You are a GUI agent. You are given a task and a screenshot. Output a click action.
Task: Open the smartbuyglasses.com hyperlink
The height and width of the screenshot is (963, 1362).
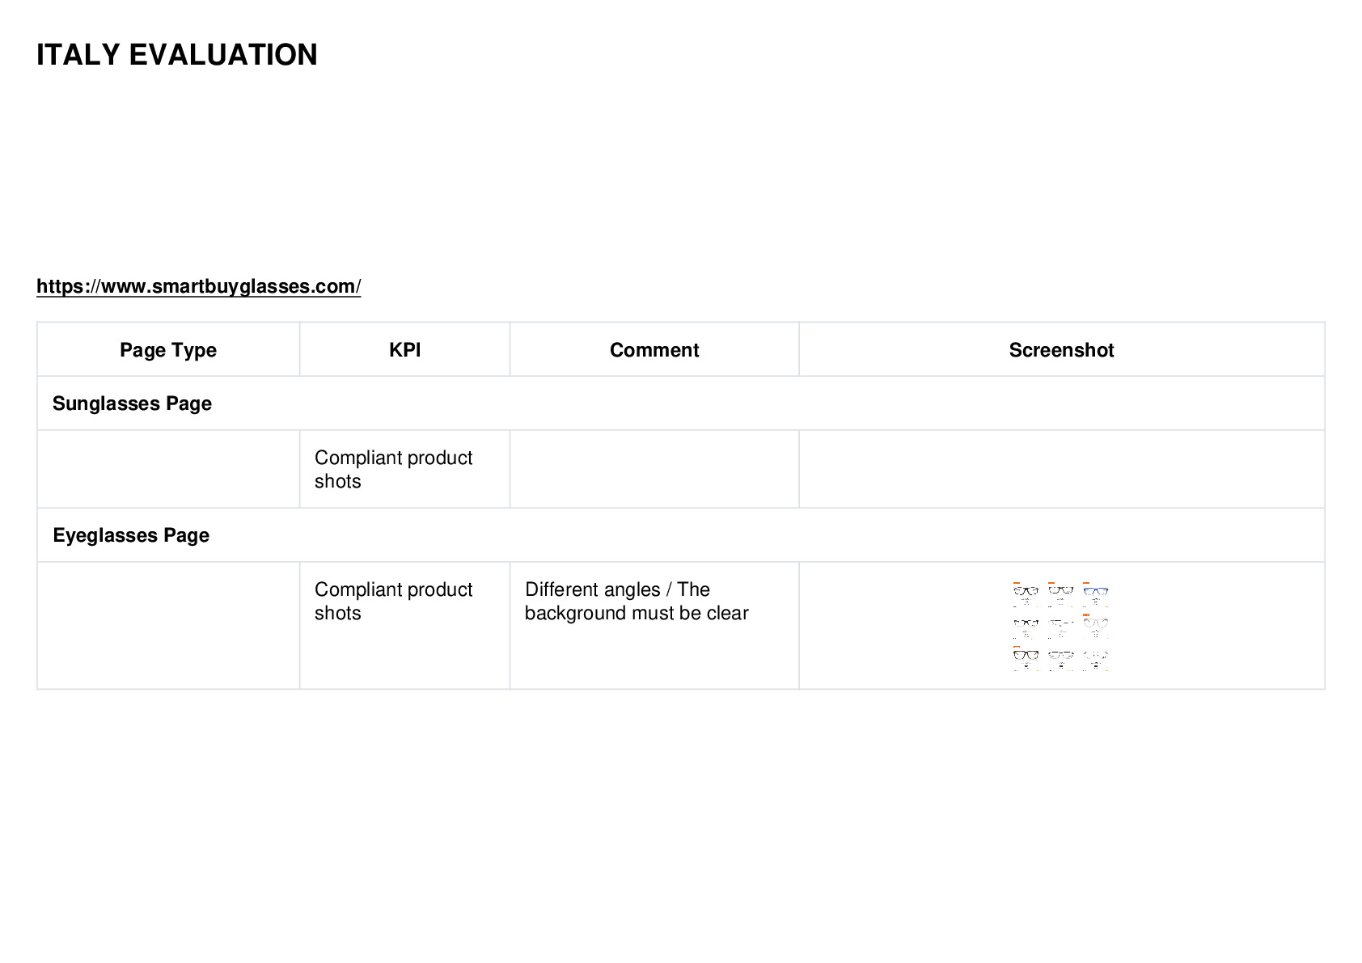point(198,286)
